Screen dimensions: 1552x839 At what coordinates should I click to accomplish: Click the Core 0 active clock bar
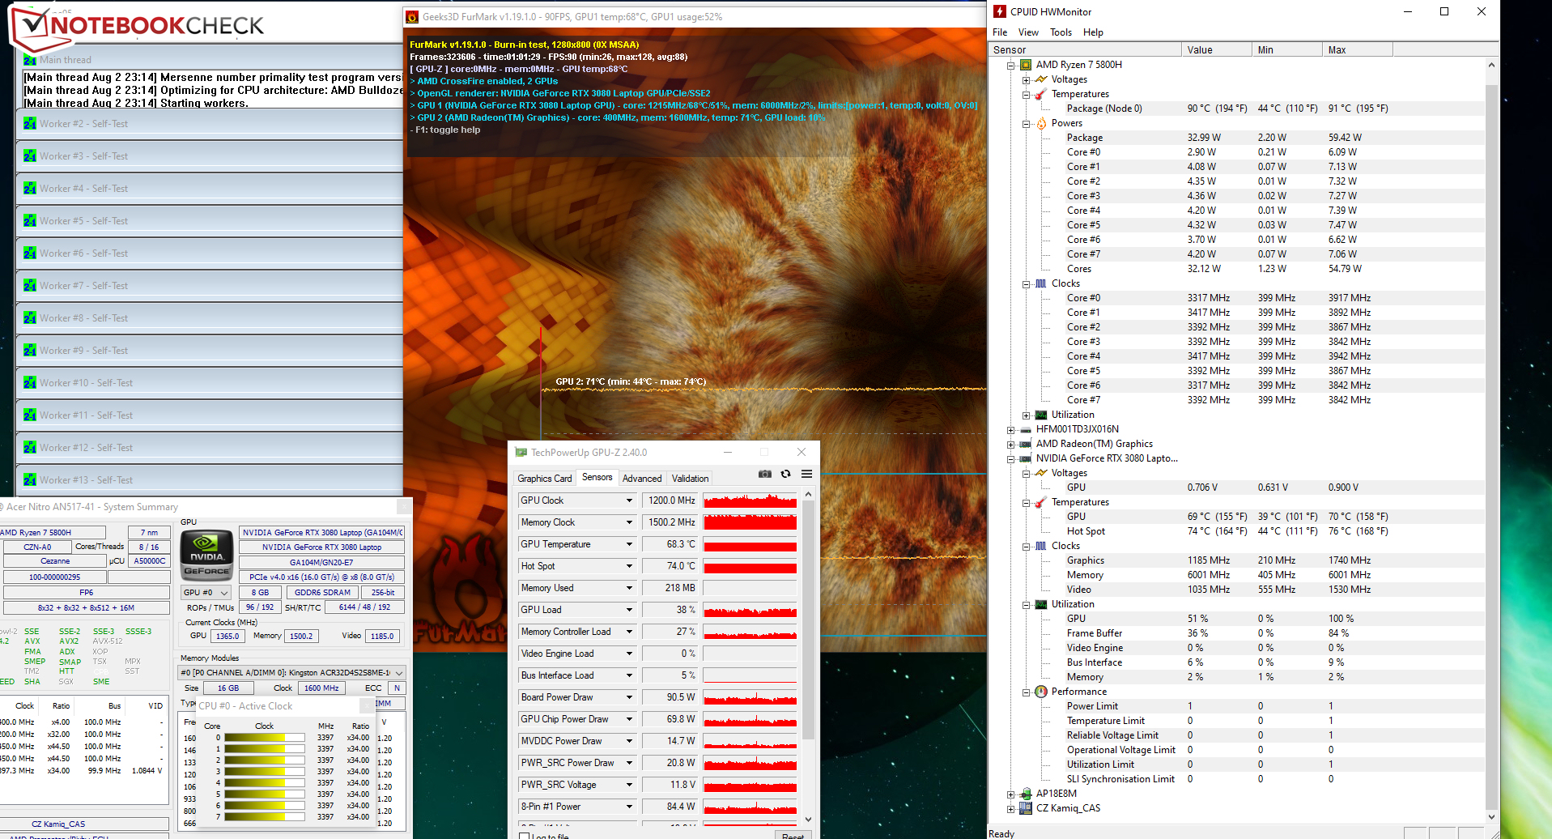tap(265, 738)
